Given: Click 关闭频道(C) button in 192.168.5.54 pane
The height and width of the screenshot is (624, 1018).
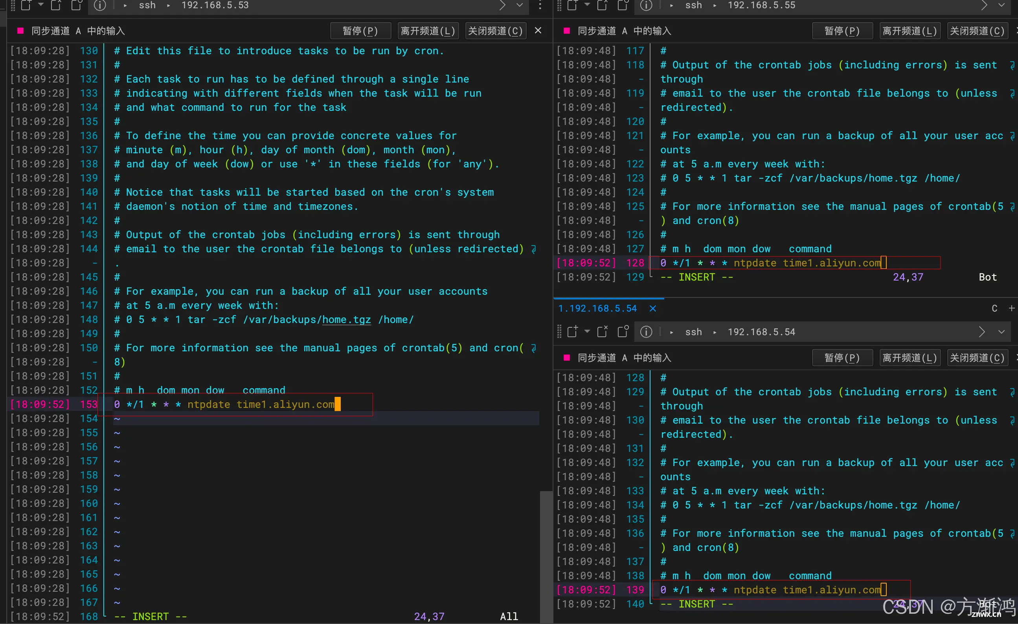Looking at the screenshot, I should 977,358.
